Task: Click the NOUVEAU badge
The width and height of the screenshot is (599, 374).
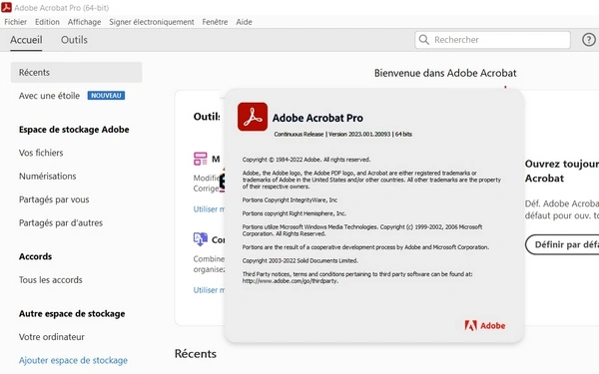Action: 106,96
